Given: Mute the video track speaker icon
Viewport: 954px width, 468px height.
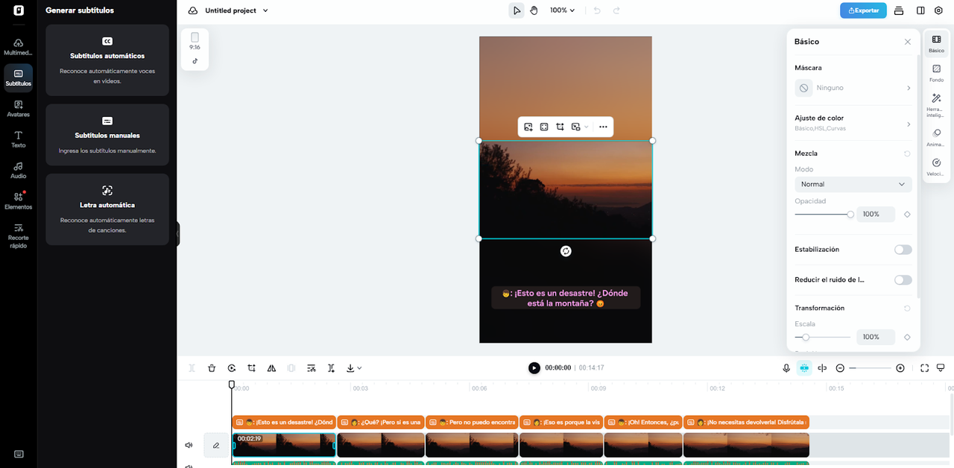Looking at the screenshot, I should point(189,446).
